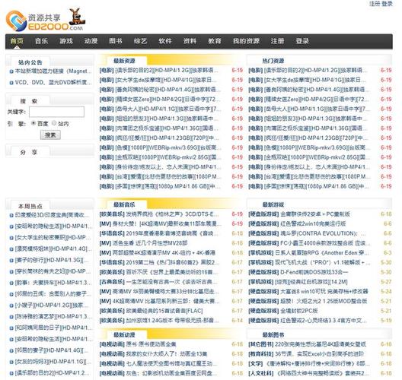Click the kangaroo mascot beside the logo
The height and width of the screenshot is (380, 402).
[x=77, y=17]
